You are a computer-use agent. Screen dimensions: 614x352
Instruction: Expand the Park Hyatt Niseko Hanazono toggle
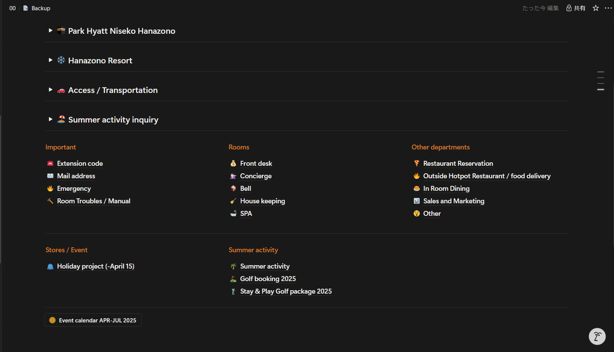click(x=50, y=31)
